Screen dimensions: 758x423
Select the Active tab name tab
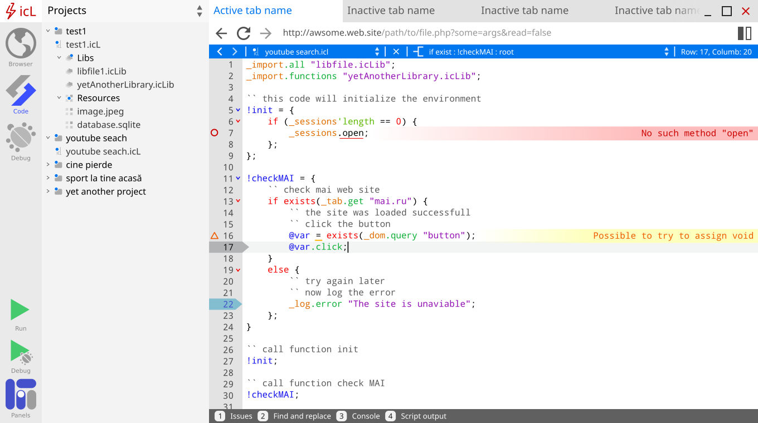275,11
